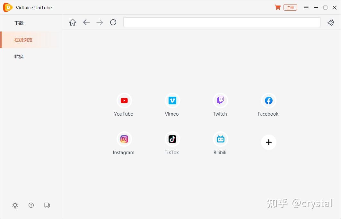Open the Instagram shortcut
The width and height of the screenshot is (341, 219).
(124, 139)
